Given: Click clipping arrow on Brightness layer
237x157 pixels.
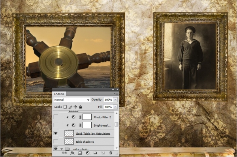Looking at the screenshot, I should [68, 125].
